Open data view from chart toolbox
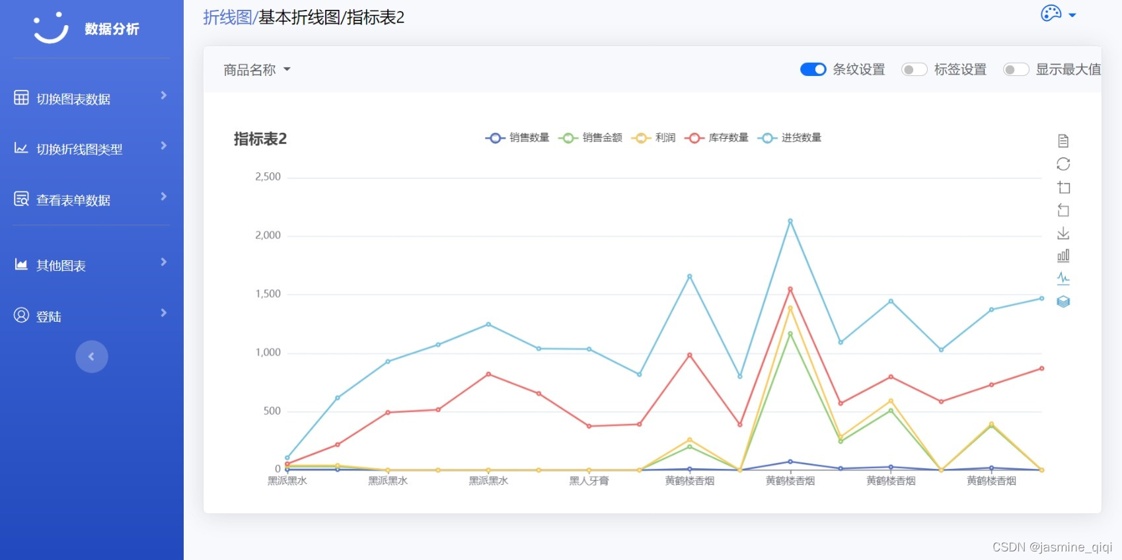 coord(1063,141)
